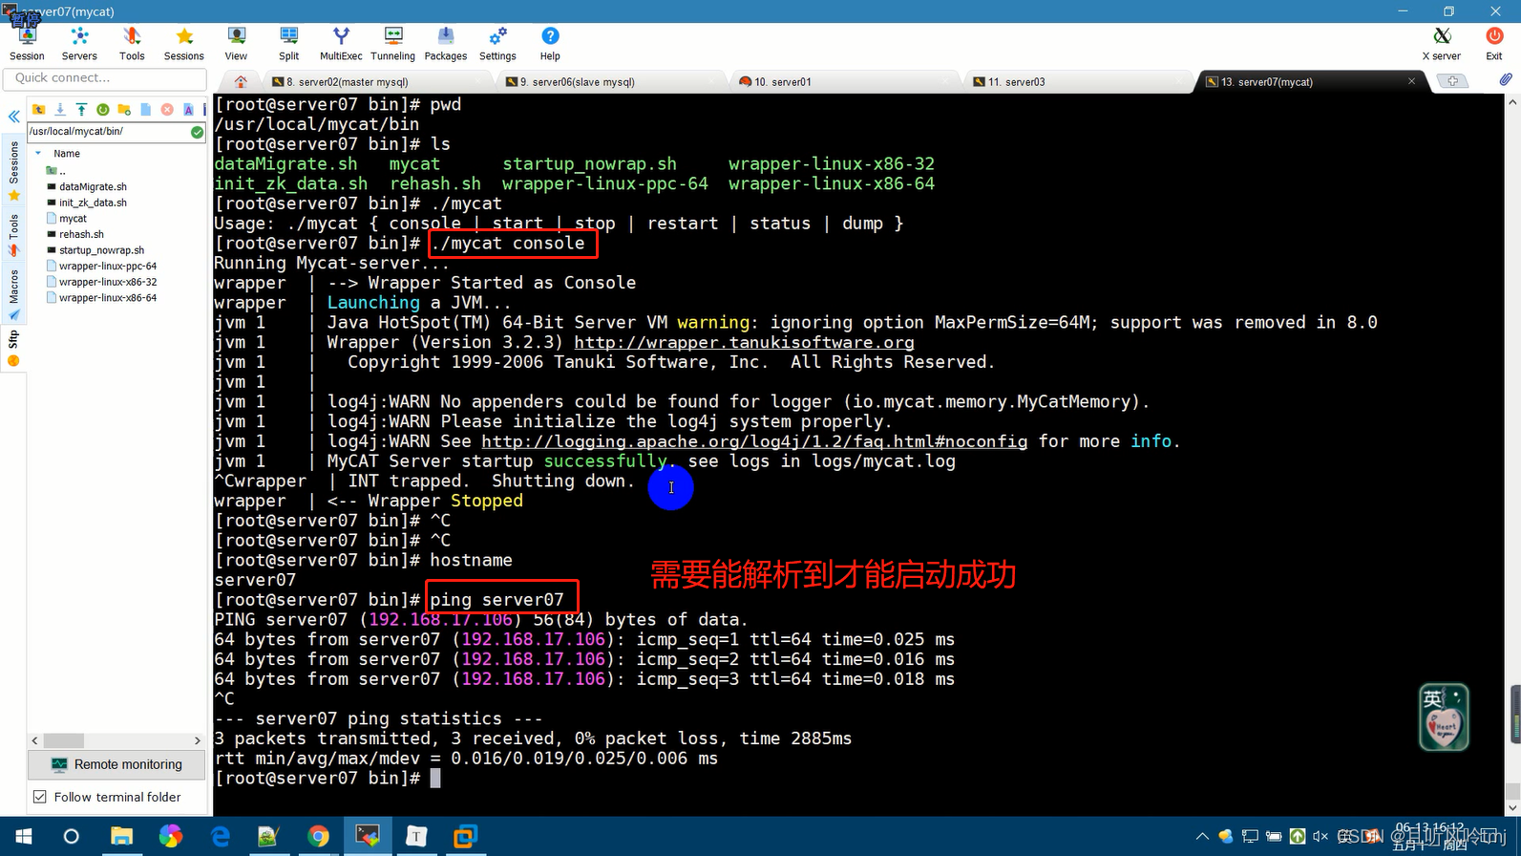Click the paperclip icon beside the tabs
The image size is (1521, 856).
(1506, 80)
